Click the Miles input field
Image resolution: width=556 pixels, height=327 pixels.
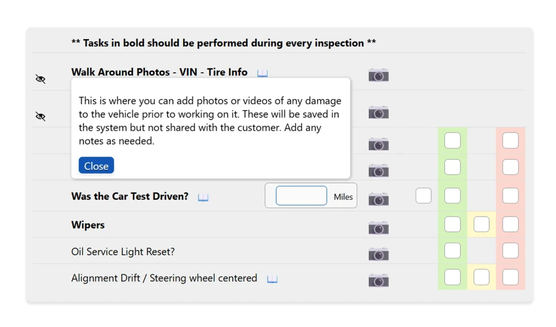pos(302,195)
